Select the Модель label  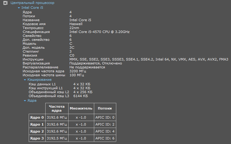[29, 44]
